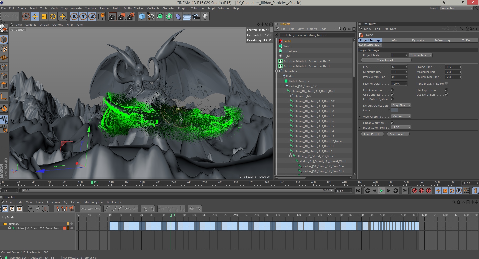Switch timeline to Dope Sheet mode
Viewport: 479px width, 259px height.
(5, 209)
